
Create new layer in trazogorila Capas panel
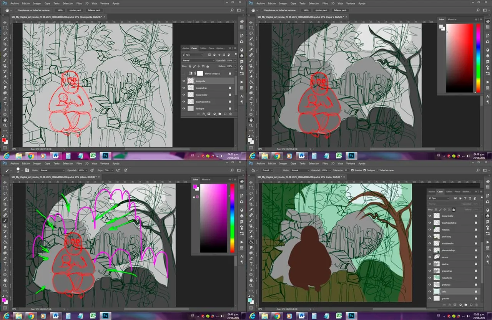pos(225,114)
